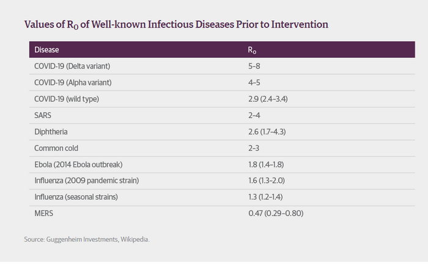Viewport: 428px width, 266px height.
Task: Select the COVID-19 (Alpha variant) cell
Action: coord(76,82)
